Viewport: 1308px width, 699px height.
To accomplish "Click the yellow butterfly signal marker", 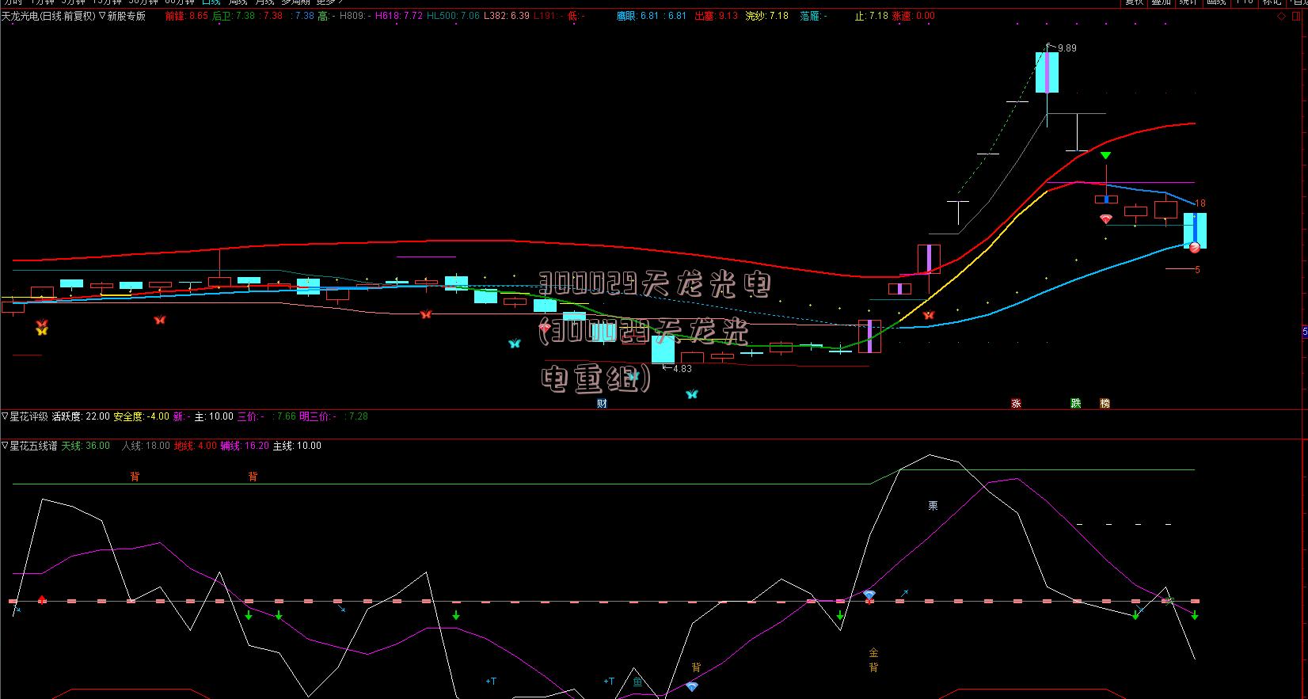I will click(x=42, y=331).
